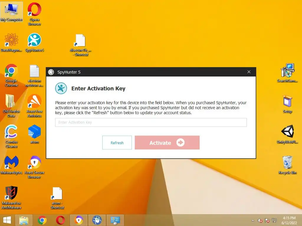Open the taskbar clock and date
Screen dimensions: 302x226
point(289,220)
